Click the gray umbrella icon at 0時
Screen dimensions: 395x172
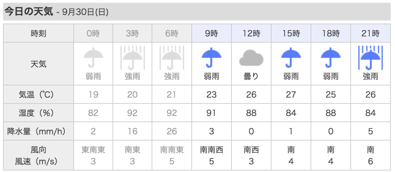point(93,58)
